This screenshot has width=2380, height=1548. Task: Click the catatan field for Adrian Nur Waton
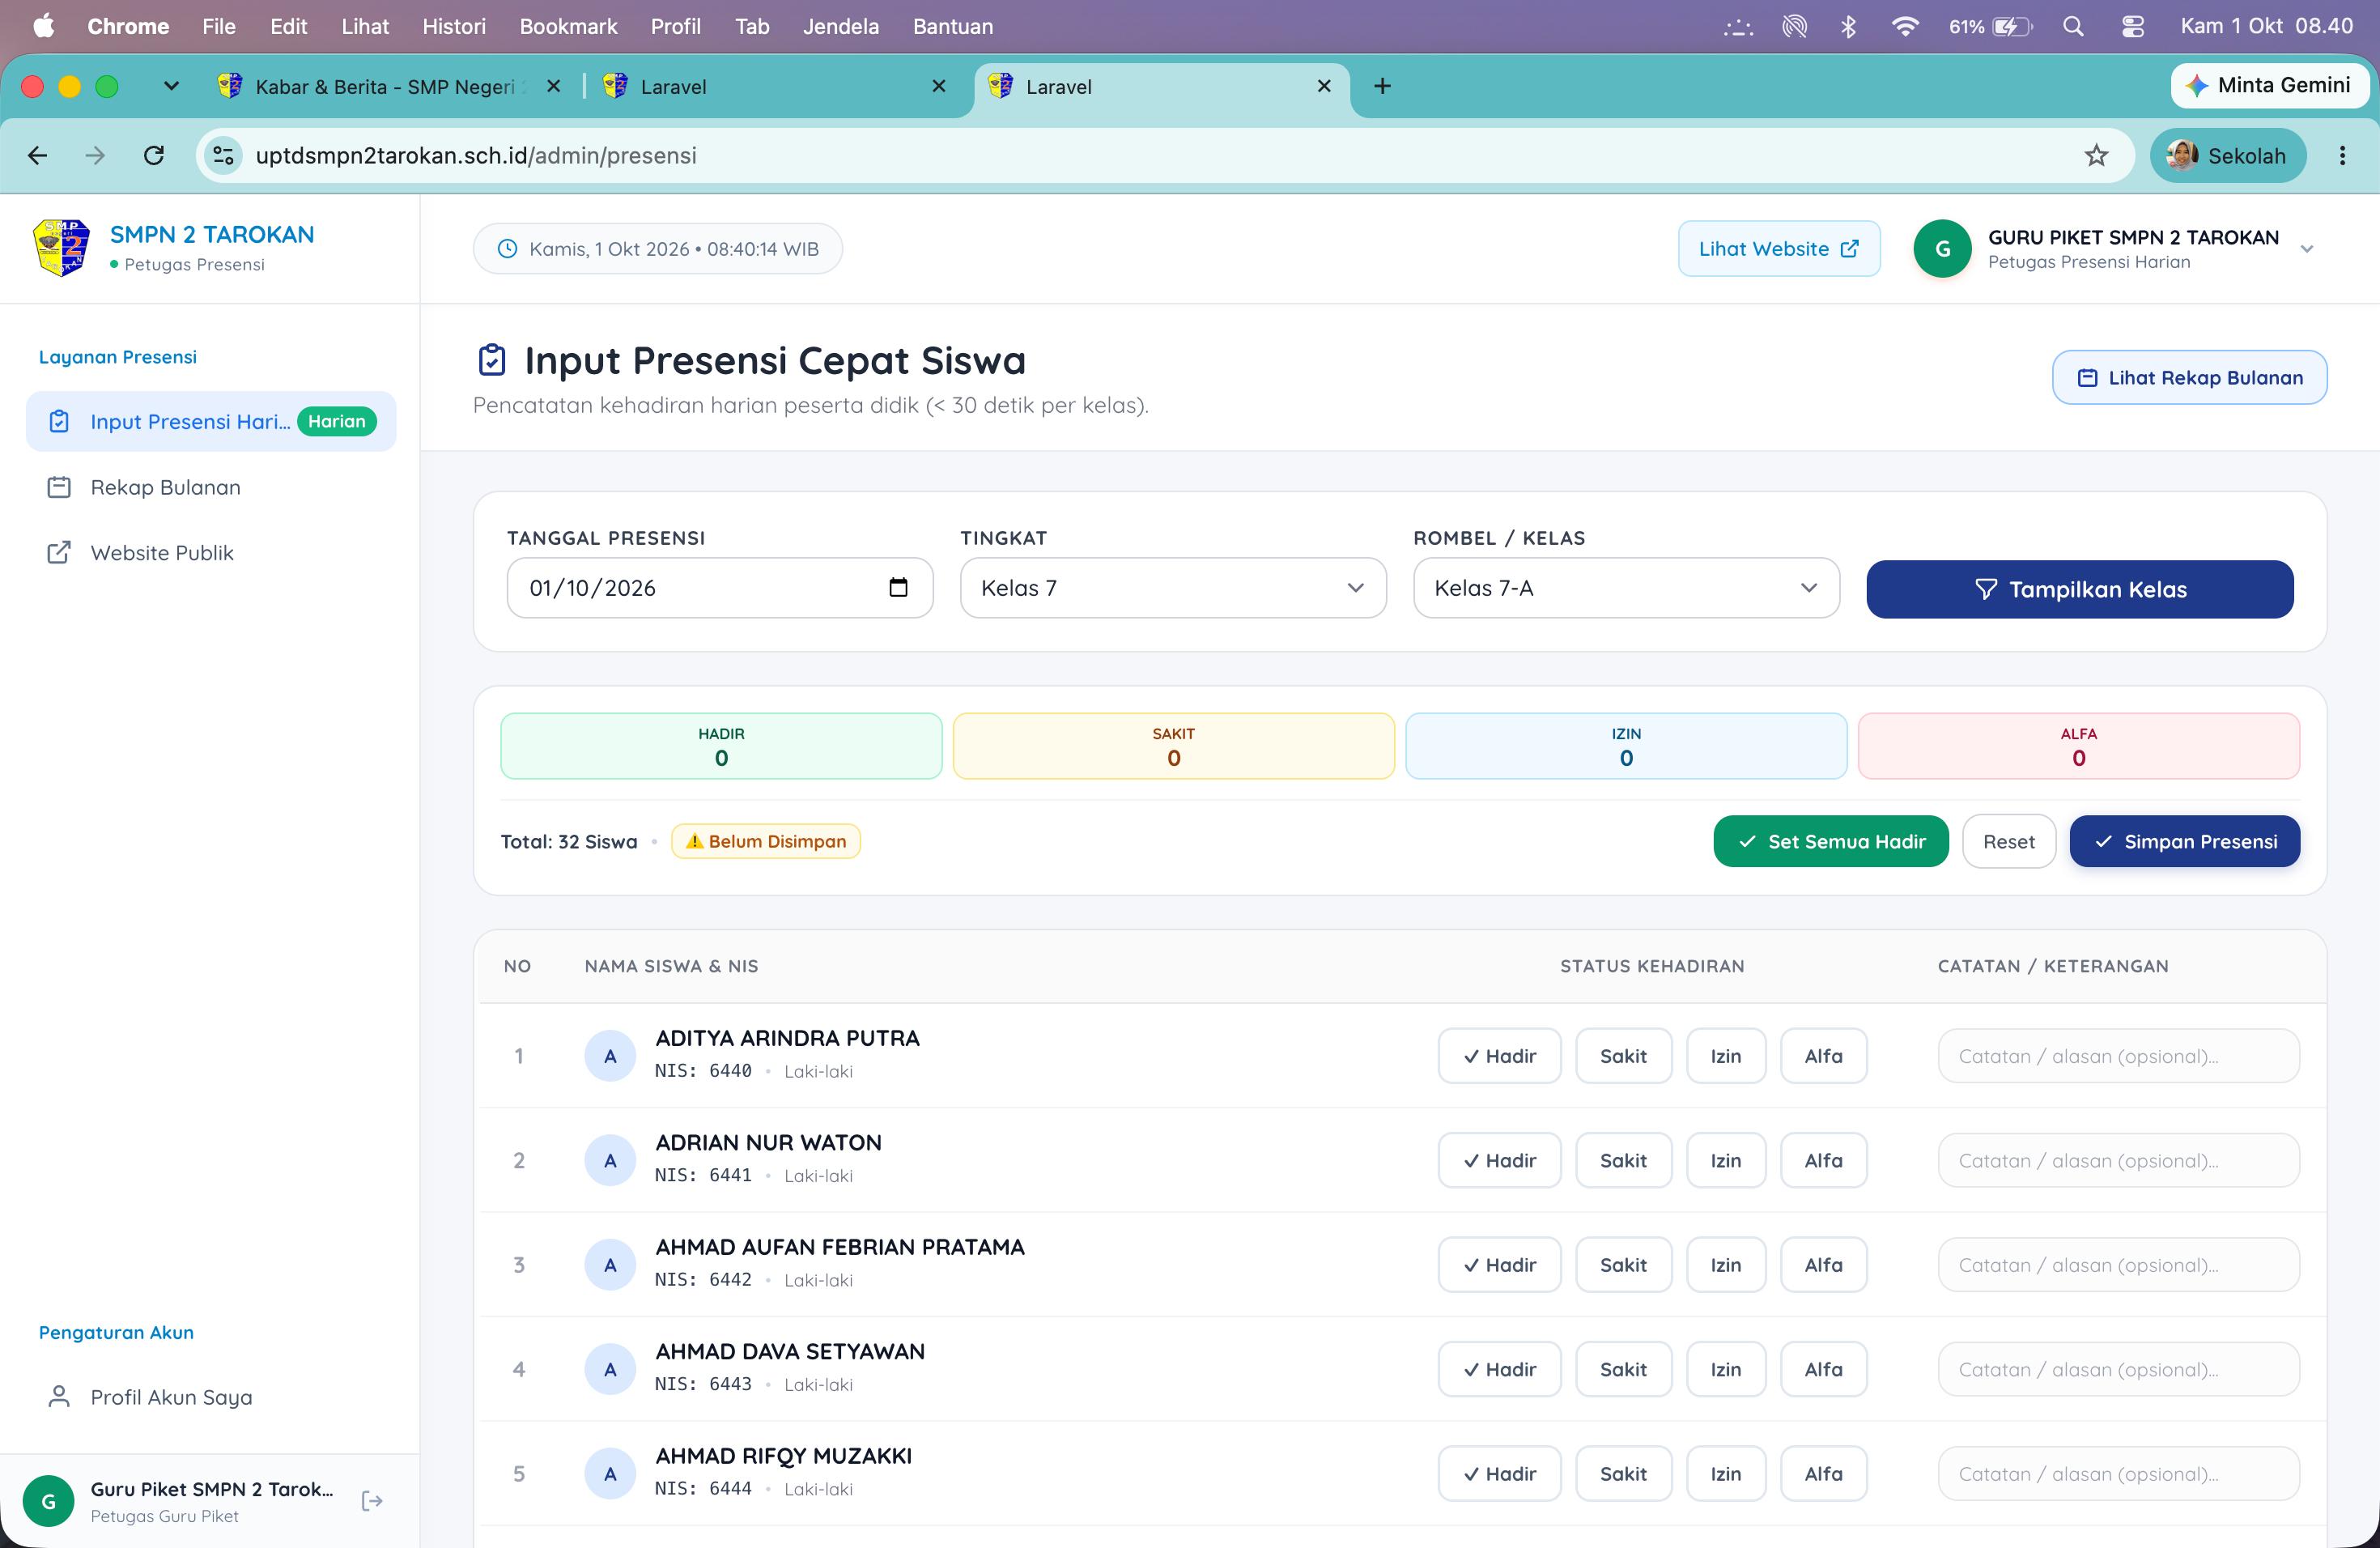[x=2118, y=1160]
